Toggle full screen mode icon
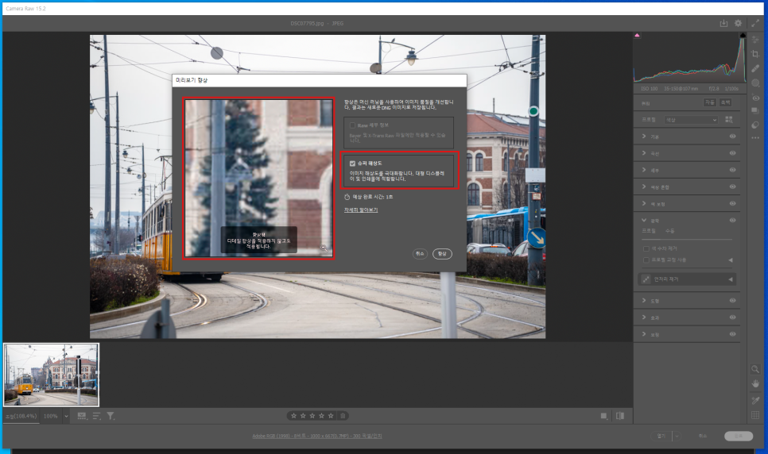Image resolution: width=768 pixels, height=454 pixels. pyautogui.click(x=754, y=23)
